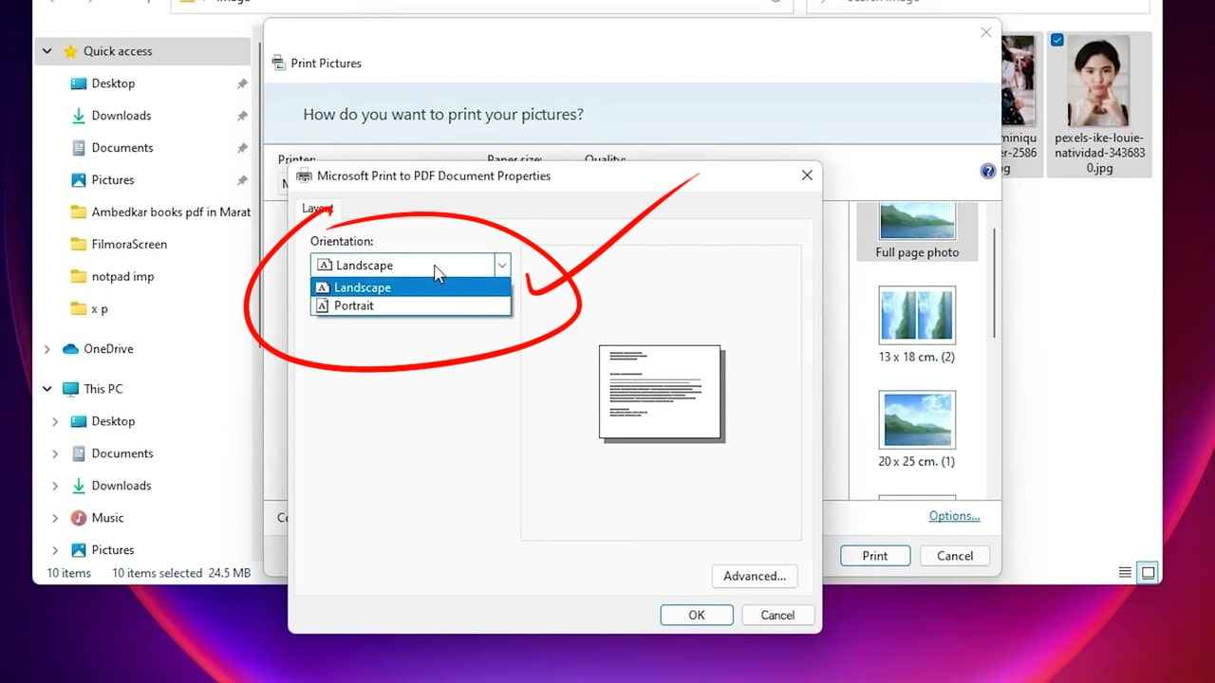
Task: Switch to large thumbnails view icon
Action: tap(1148, 572)
